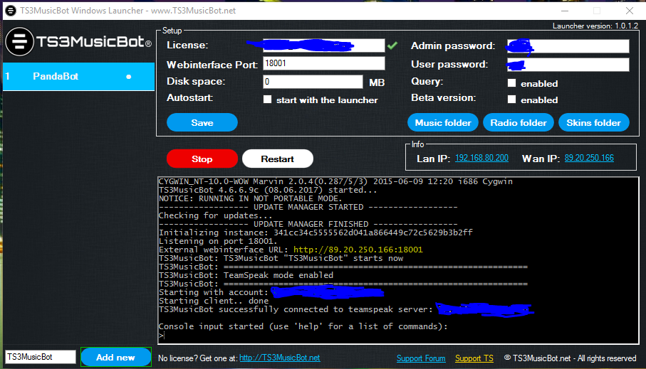This screenshot has width=646, height=369.
Task: Close the launcher window
Action: point(630,11)
